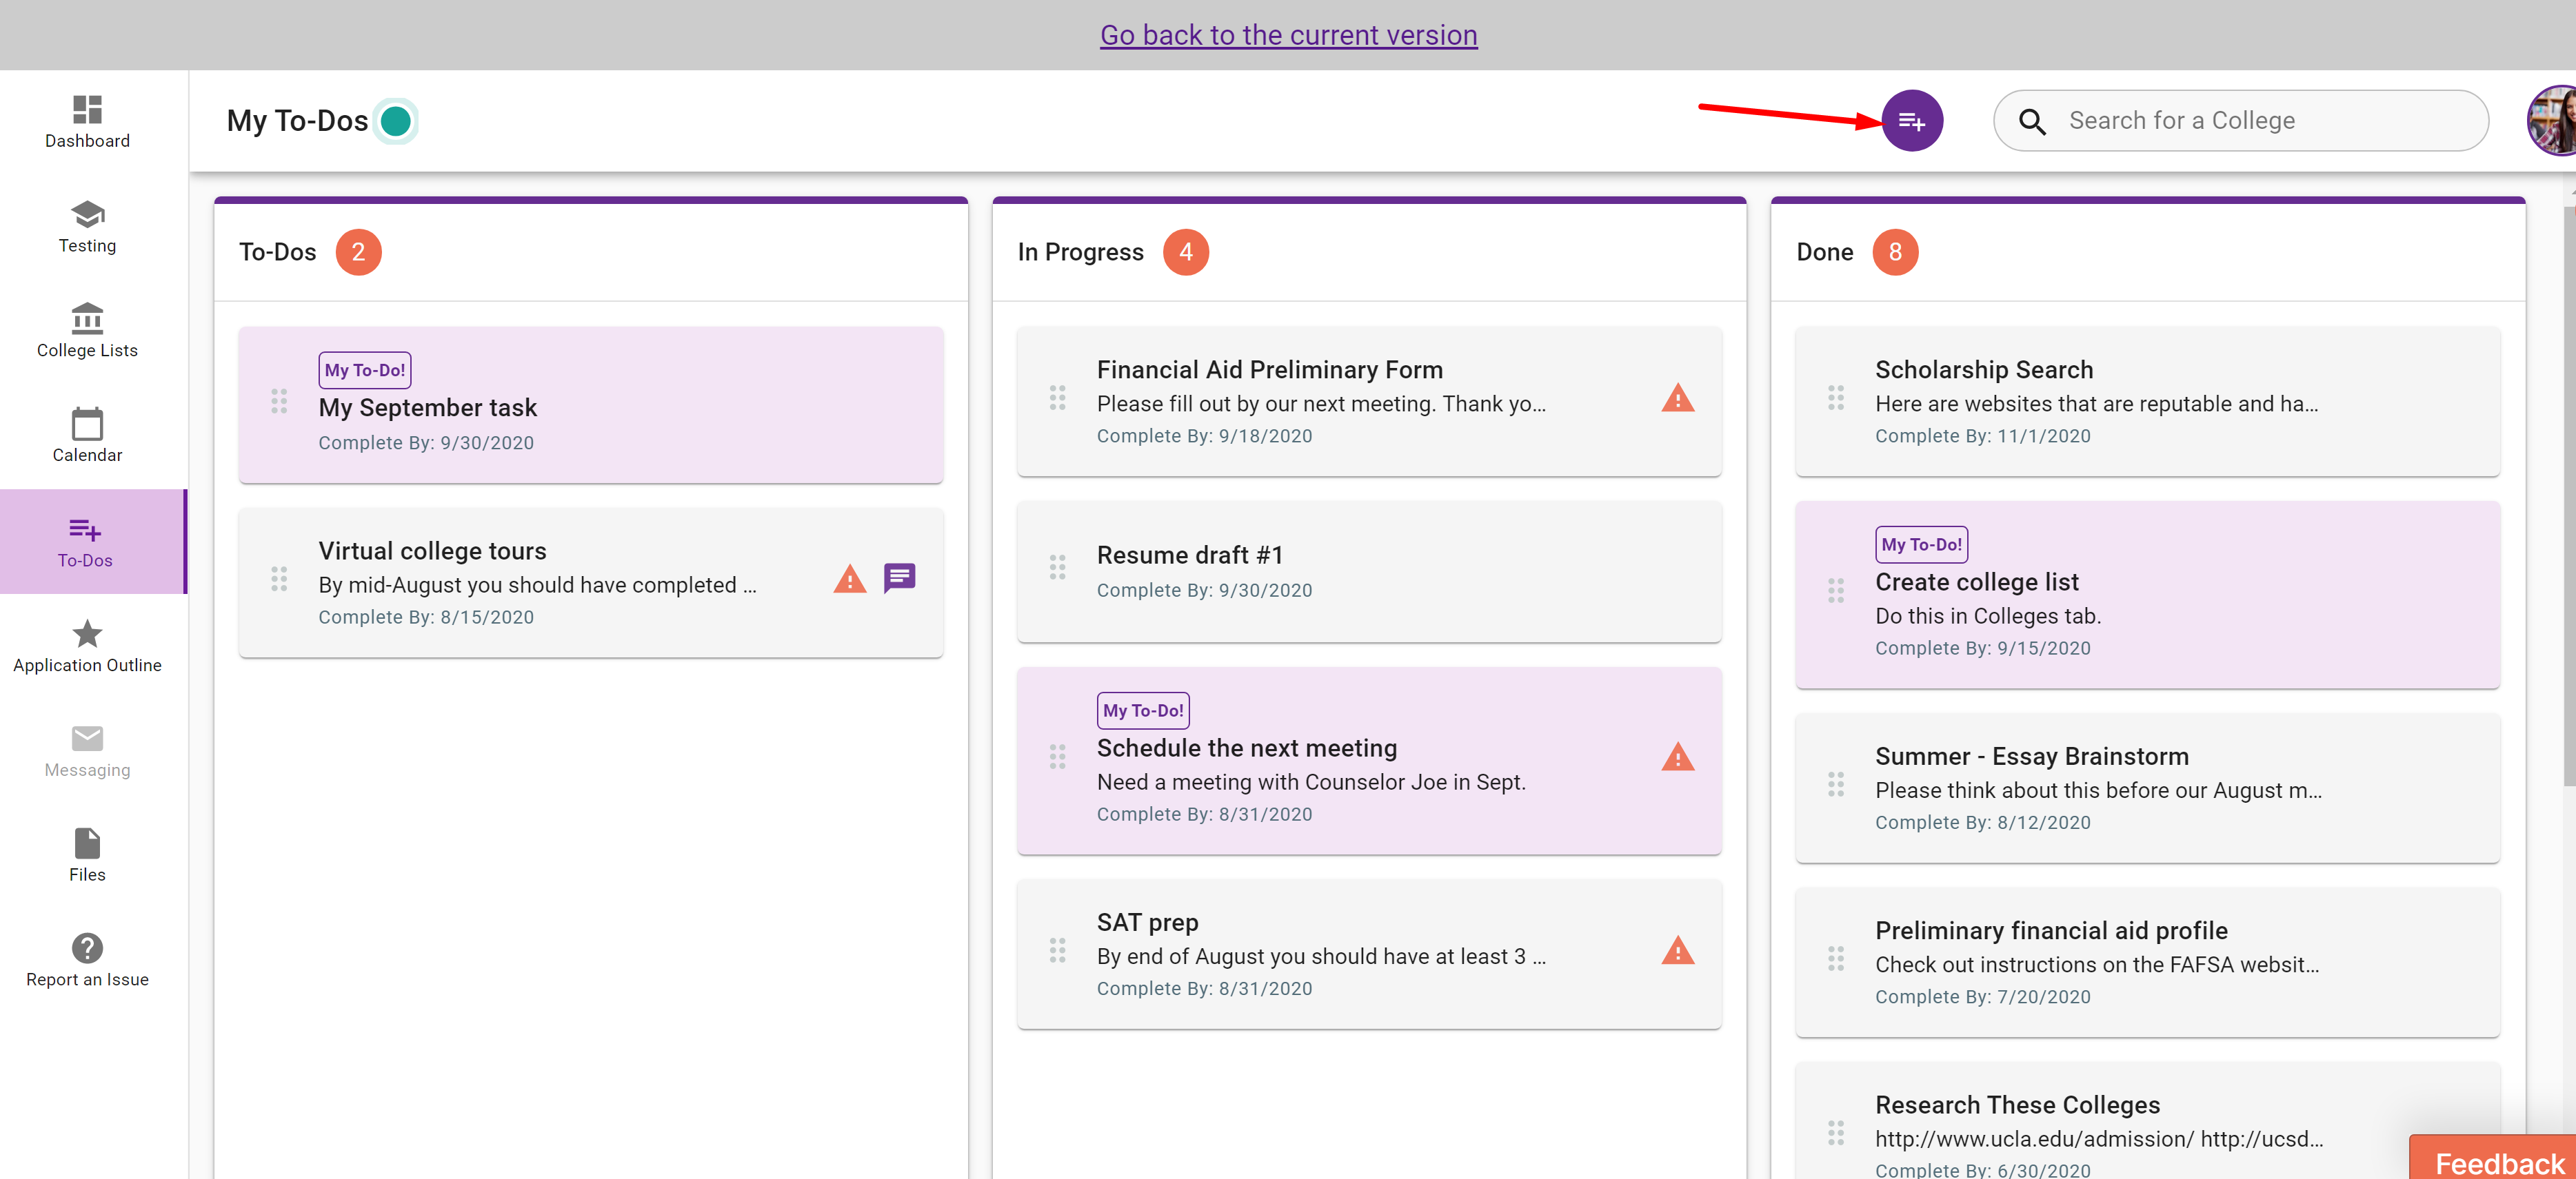Open the Virtual college tours card

590,582
